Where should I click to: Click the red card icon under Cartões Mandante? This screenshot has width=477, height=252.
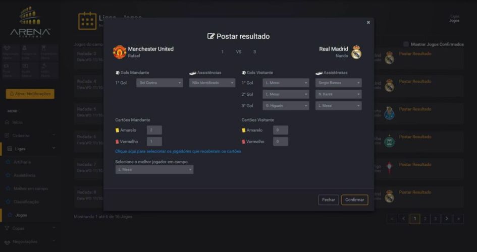point(117,142)
